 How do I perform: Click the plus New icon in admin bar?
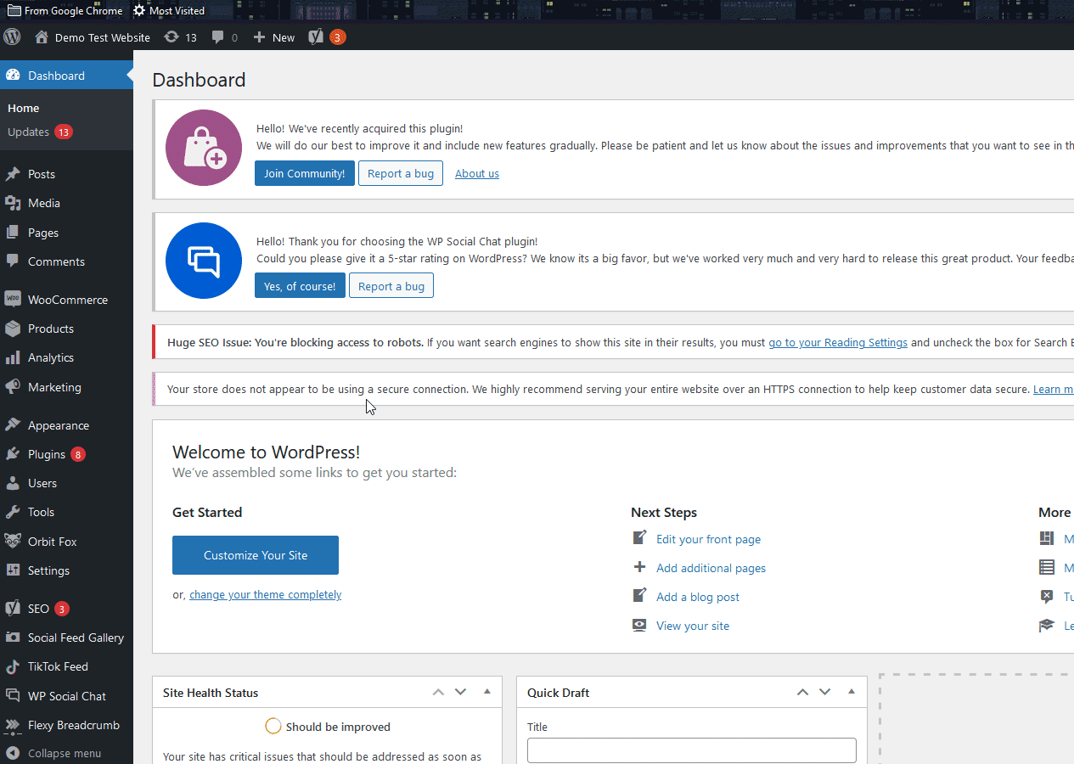tap(260, 37)
